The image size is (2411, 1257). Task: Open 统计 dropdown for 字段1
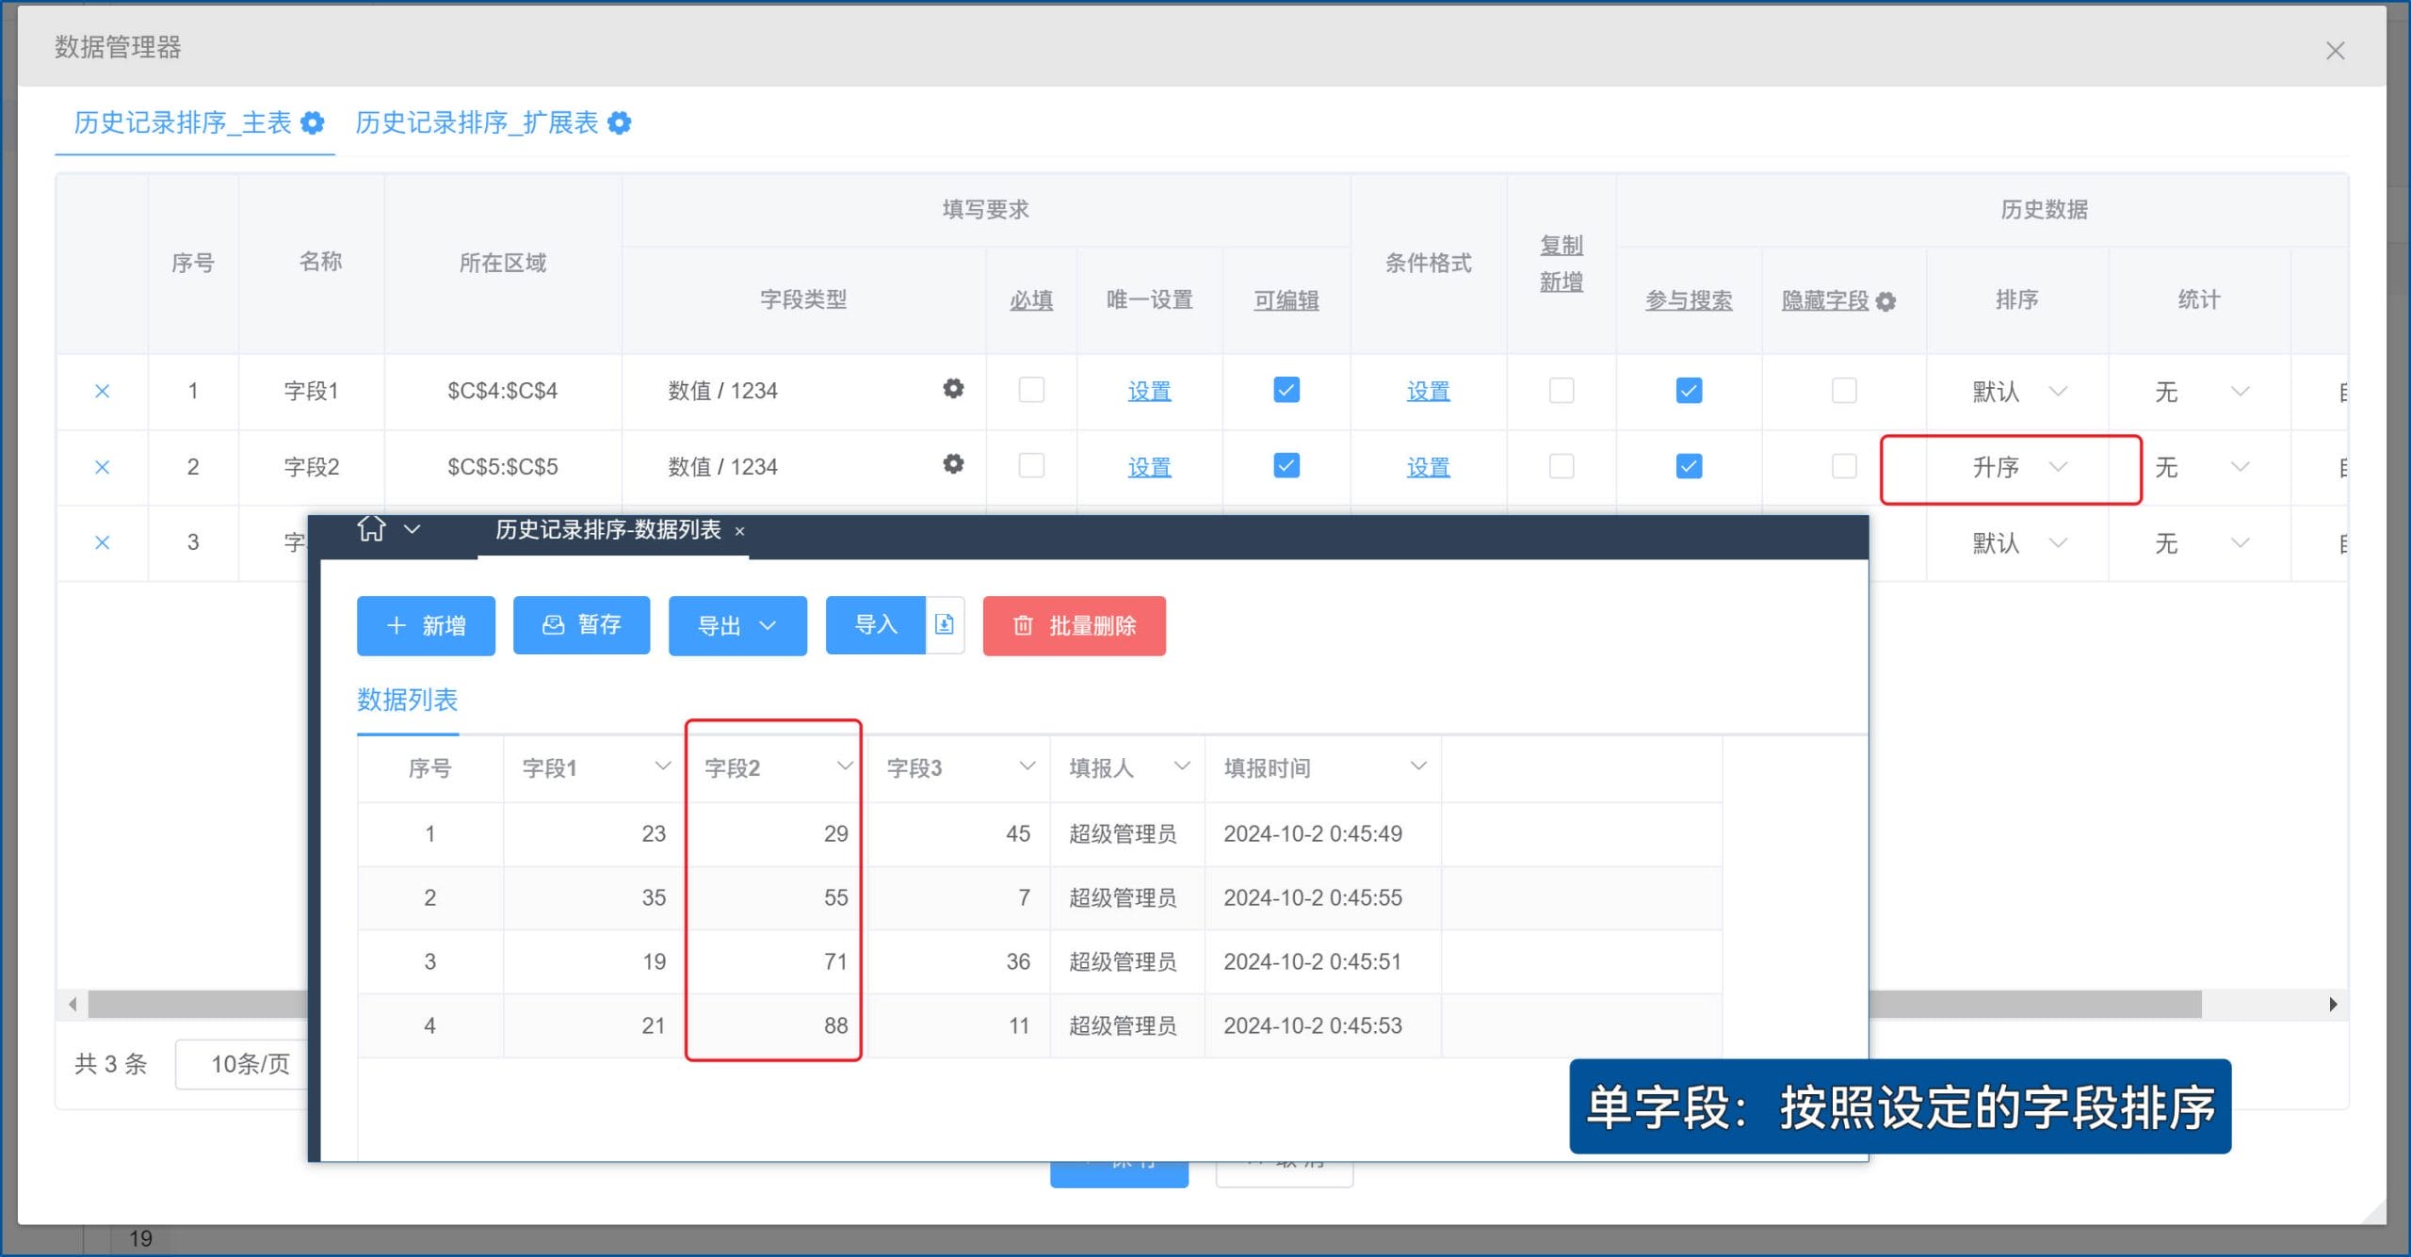click(2200, 392)
